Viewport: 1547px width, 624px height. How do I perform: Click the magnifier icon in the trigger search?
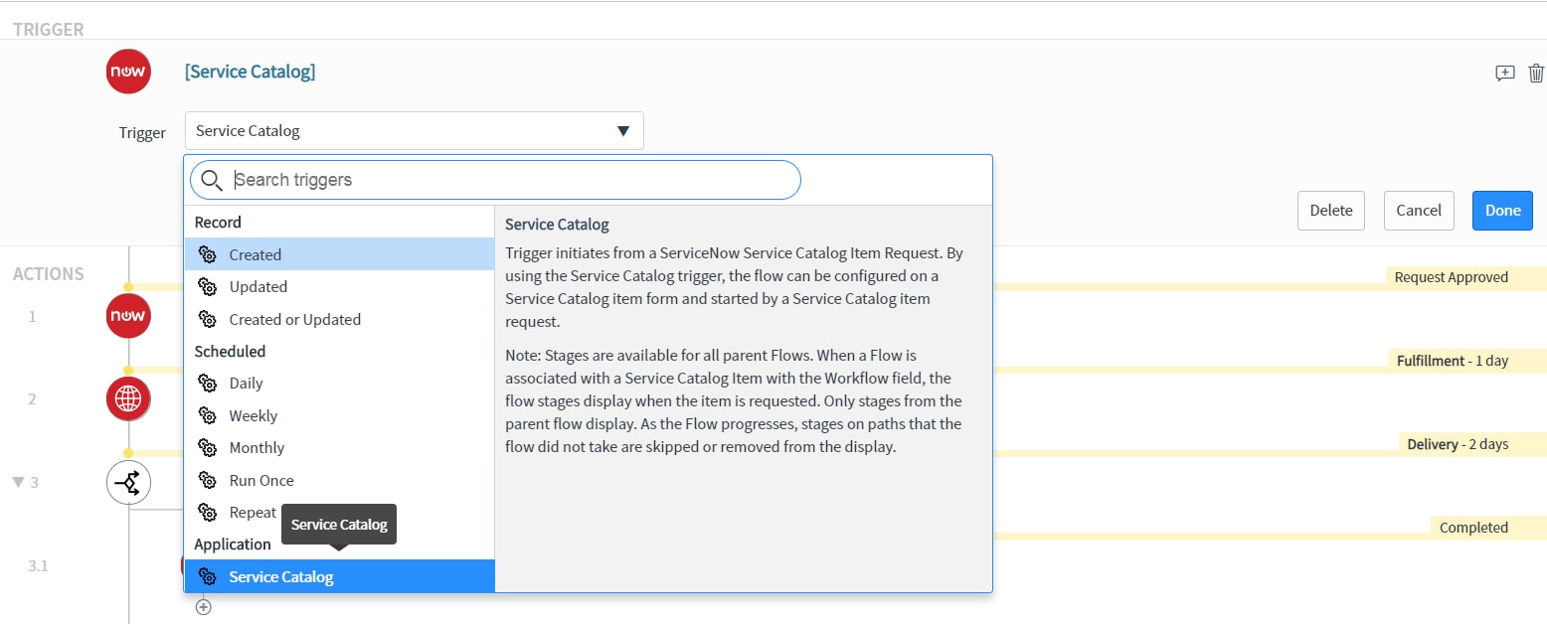click(x=212, y=180)
